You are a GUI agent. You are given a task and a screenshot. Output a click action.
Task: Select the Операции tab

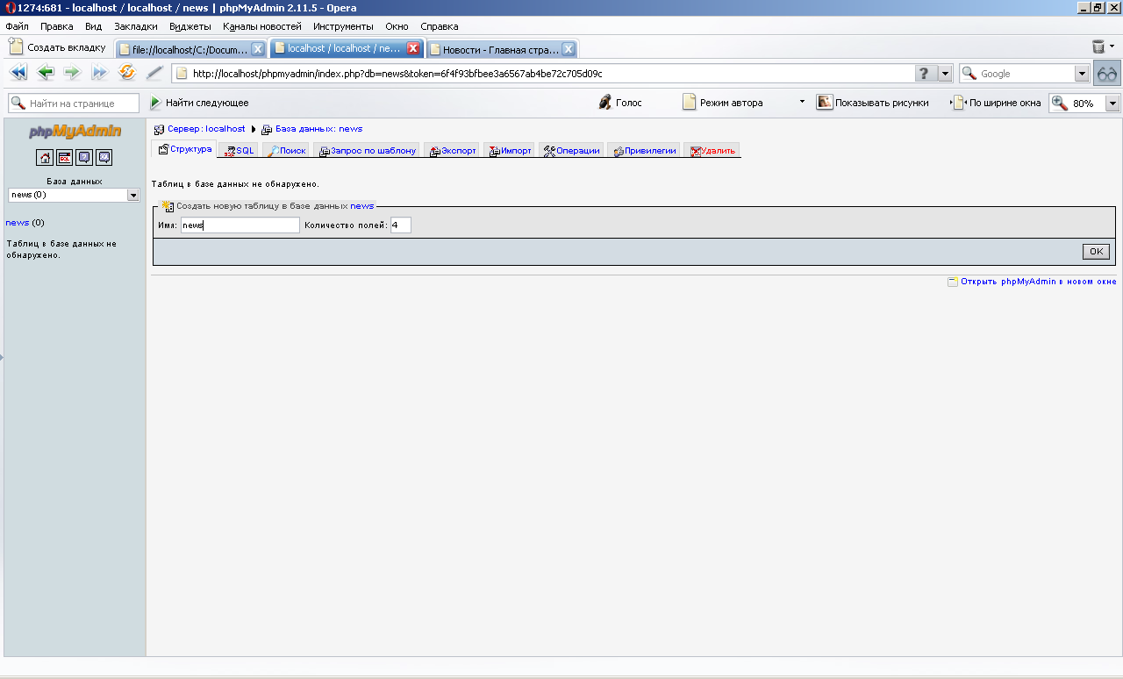[571, 150]
